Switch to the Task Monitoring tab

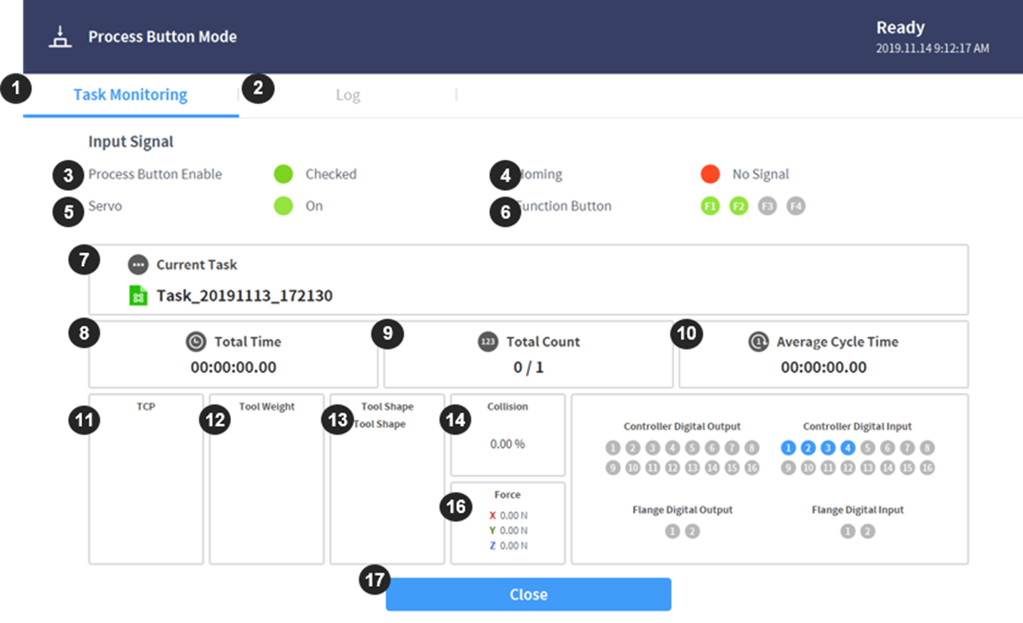point(130,95)
